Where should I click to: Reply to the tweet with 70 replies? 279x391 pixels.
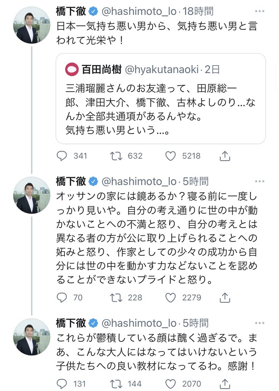62,297
